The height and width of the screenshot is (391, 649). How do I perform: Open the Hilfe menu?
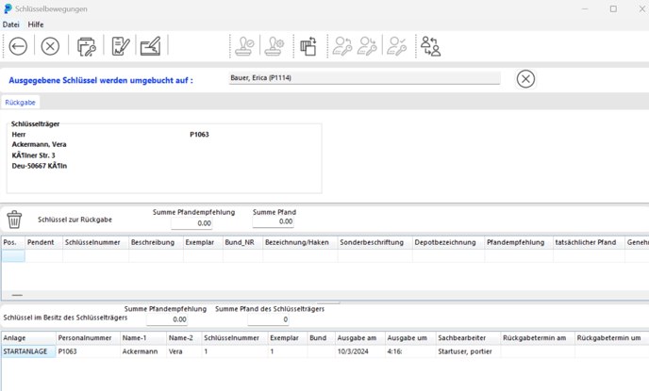pos(36,24)
